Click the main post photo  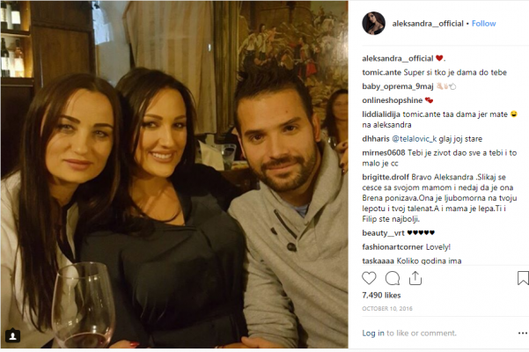click(174, 174)
